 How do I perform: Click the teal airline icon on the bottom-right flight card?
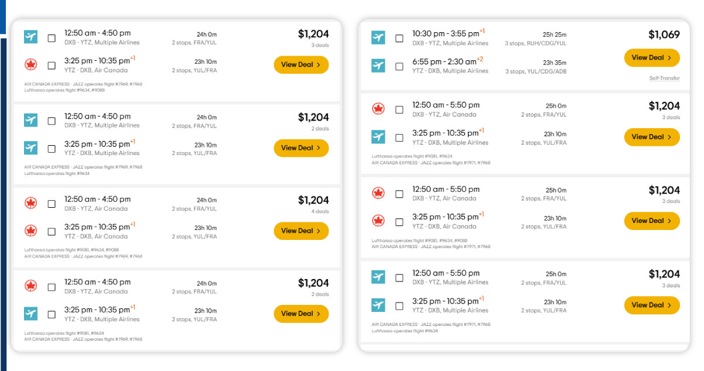coord(378,277)
